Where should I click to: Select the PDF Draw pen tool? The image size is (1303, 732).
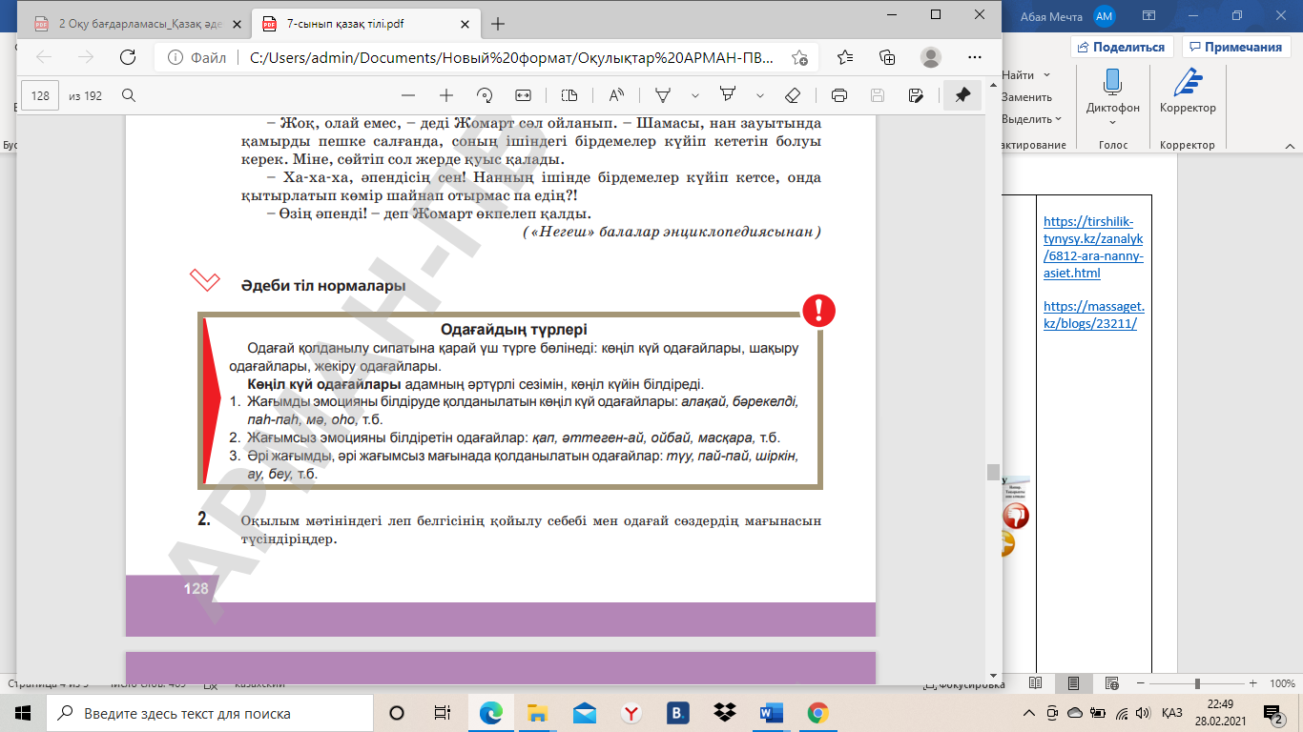pyautogui.click(x=663, y=95)
